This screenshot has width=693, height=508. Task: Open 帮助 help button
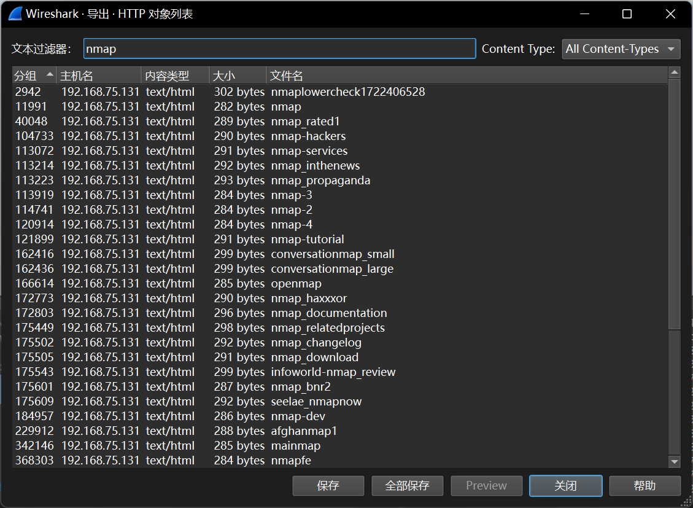(x=645, y=486)
